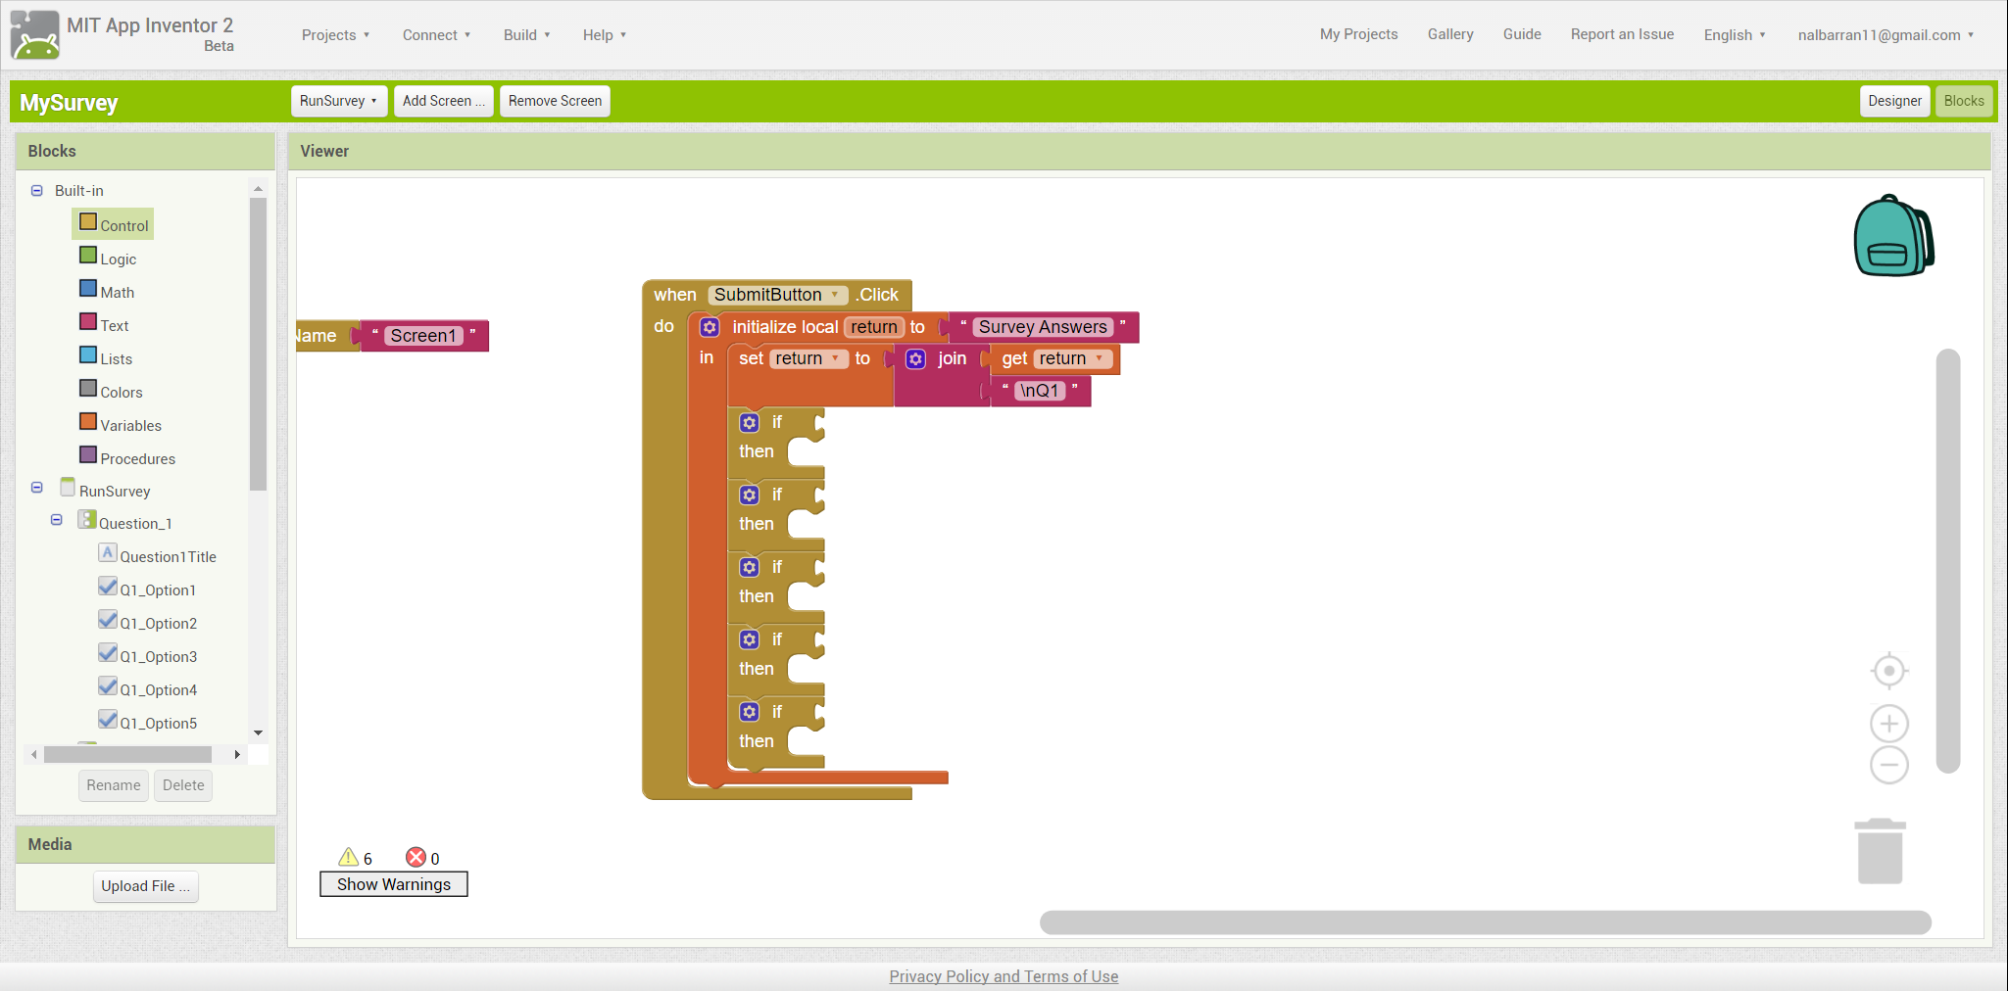Click the center workspace crosshair icon
This screenshot has width=2008, height=991.
(x=1888, y=671)
